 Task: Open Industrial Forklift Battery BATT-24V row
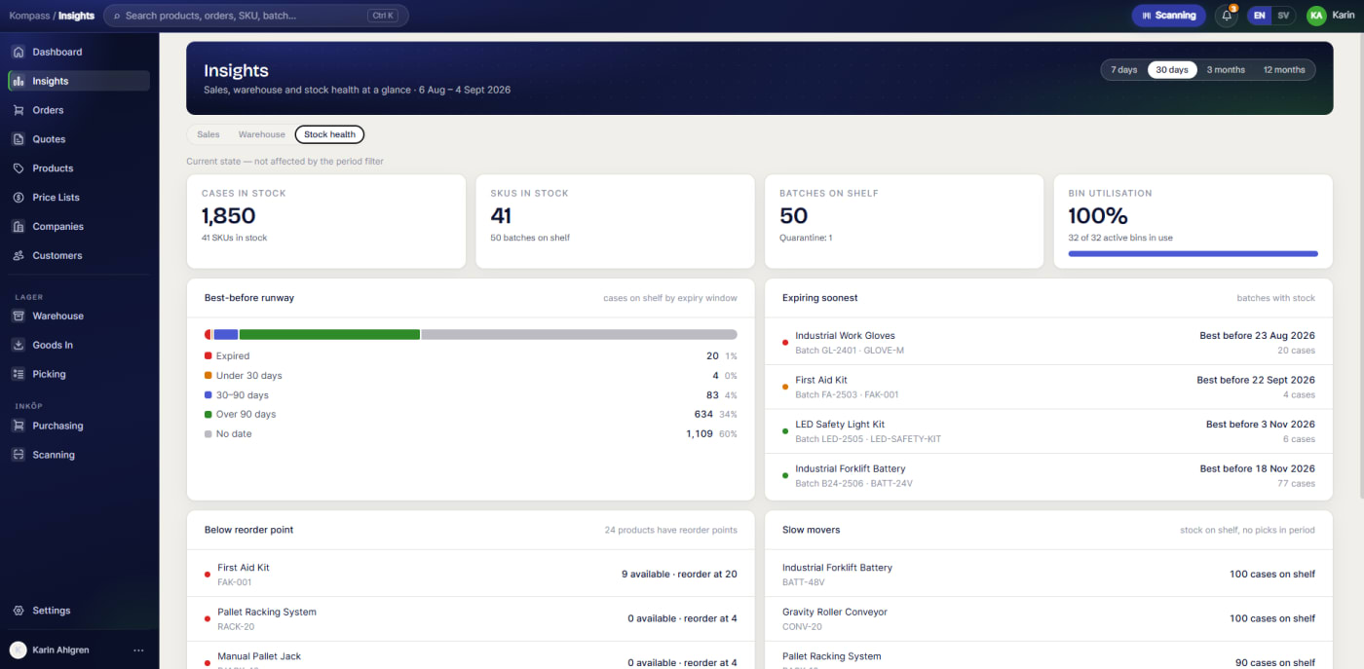(1048, 475)
